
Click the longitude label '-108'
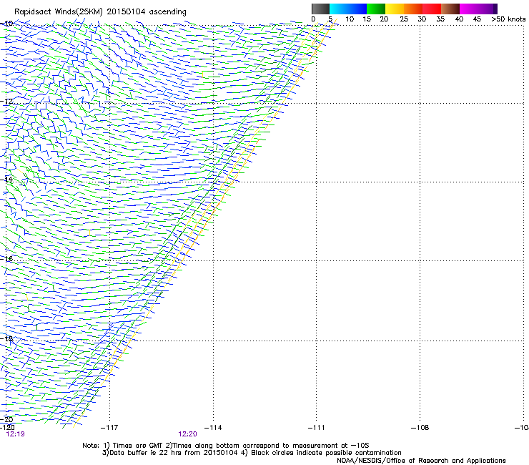pyautogui.click(x=420, y=428)
